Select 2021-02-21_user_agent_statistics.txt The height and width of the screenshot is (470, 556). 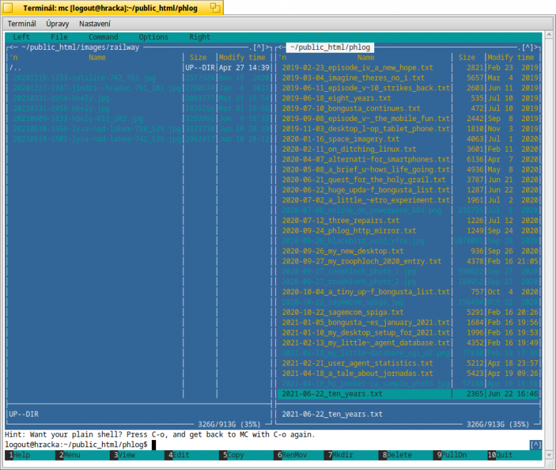coord(408,363)
